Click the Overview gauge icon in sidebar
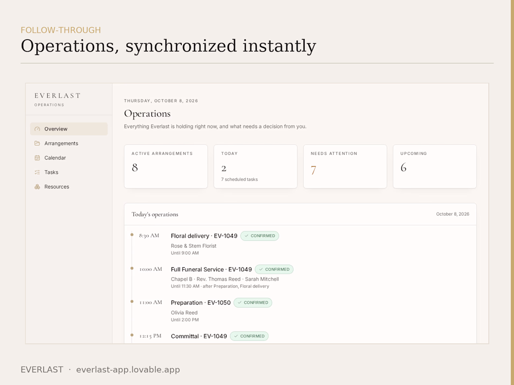514x385 pixels. coord(37,129)
